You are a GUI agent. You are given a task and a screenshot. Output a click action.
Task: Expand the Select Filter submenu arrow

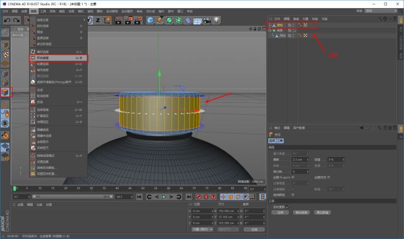pyautogui.click(x=84, y=20)
